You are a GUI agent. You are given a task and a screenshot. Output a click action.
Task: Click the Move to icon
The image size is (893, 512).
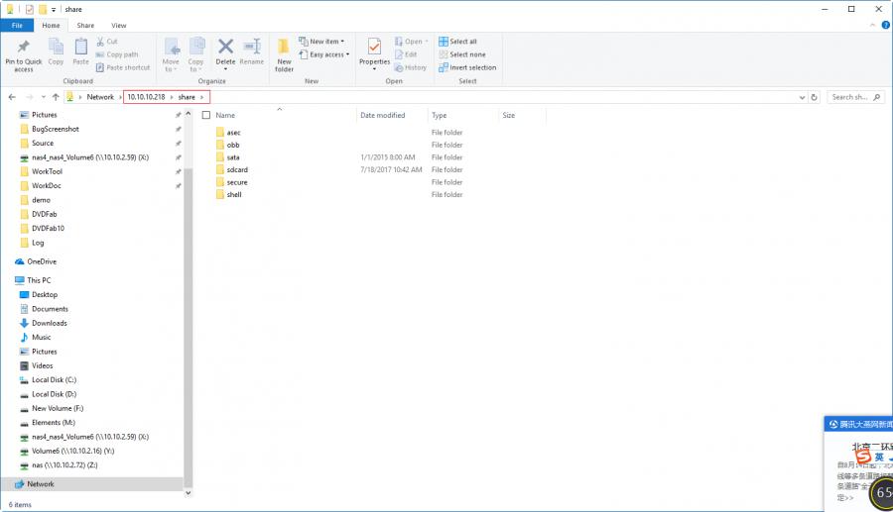[171, 47]
